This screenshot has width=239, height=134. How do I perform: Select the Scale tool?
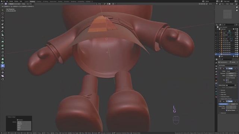tap(3, 24)
